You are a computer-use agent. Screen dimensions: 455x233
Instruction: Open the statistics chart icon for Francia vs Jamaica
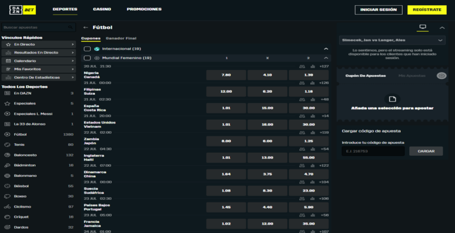tap(313, 215)
